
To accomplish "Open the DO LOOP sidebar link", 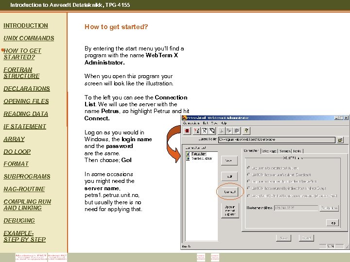I will tap(17, 152).
